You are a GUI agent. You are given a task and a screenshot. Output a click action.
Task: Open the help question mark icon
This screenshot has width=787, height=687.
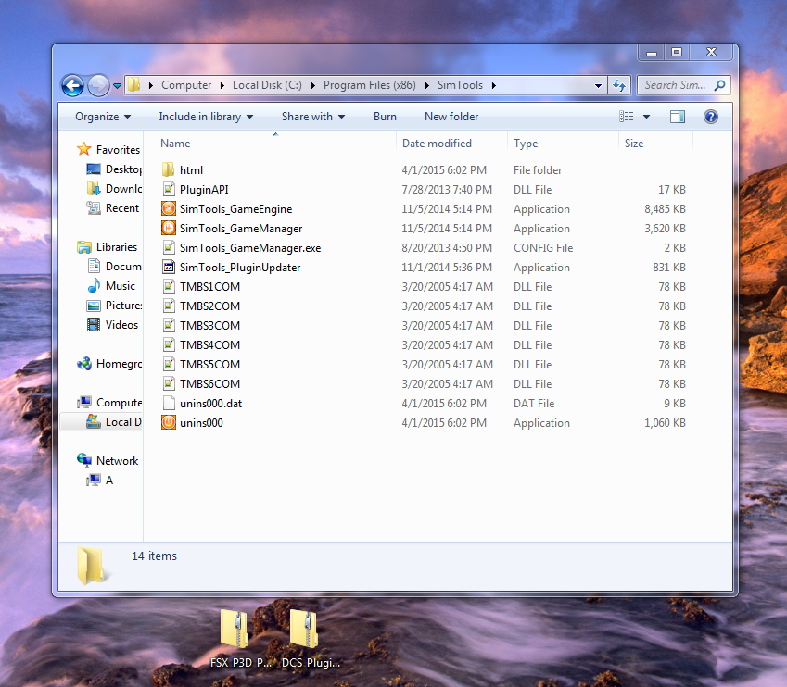(x=711, y=117)
